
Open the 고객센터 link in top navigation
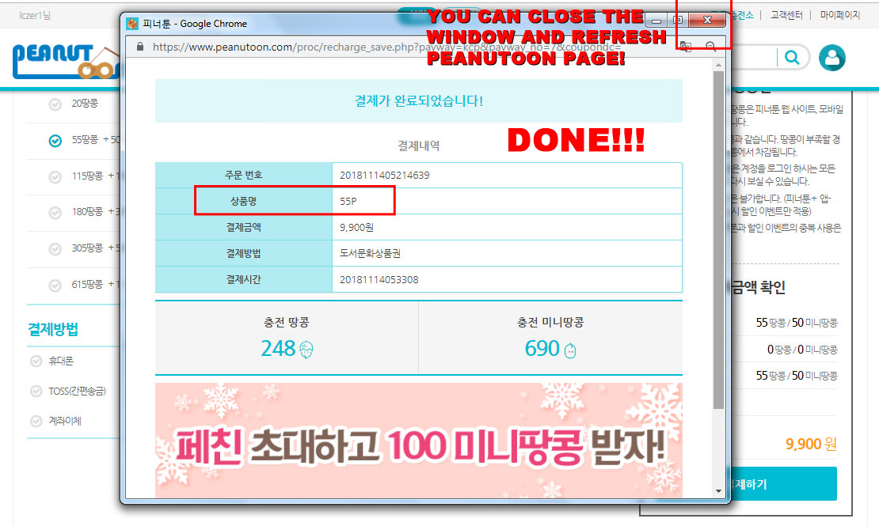(x=786, y=15)
